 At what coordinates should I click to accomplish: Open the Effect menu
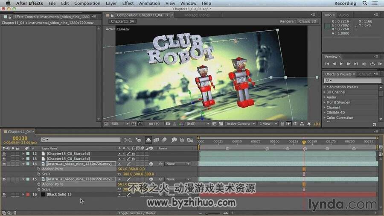128,3
